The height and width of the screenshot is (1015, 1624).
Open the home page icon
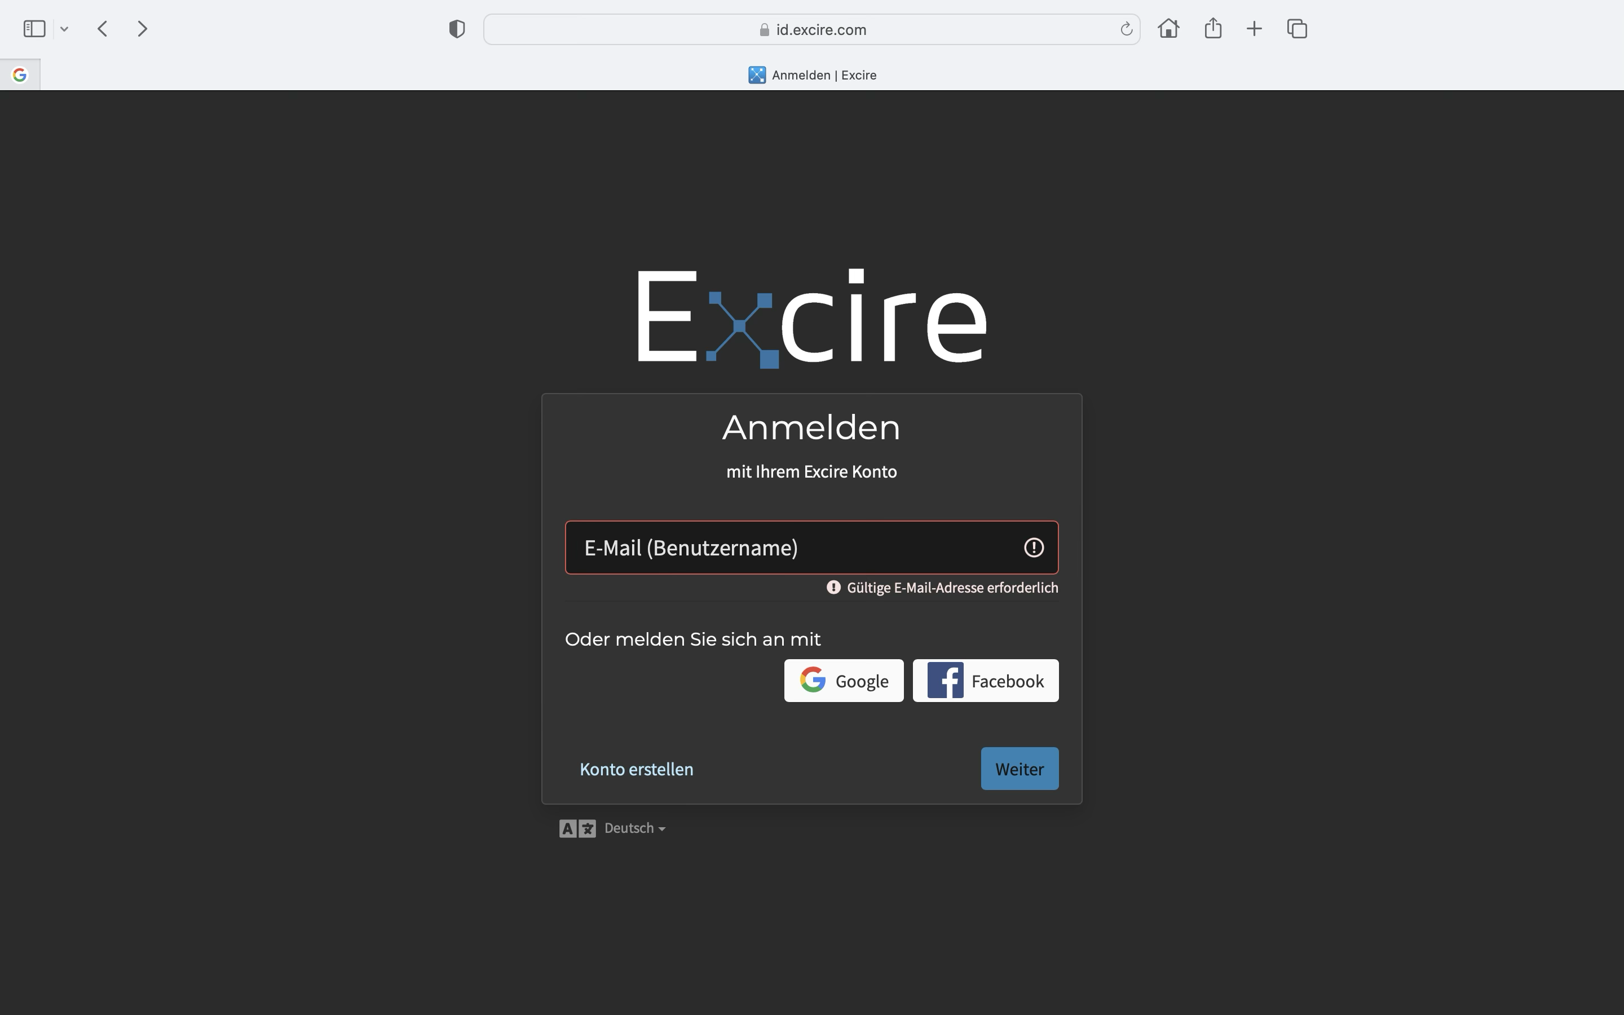click(x=1168, y=29)
